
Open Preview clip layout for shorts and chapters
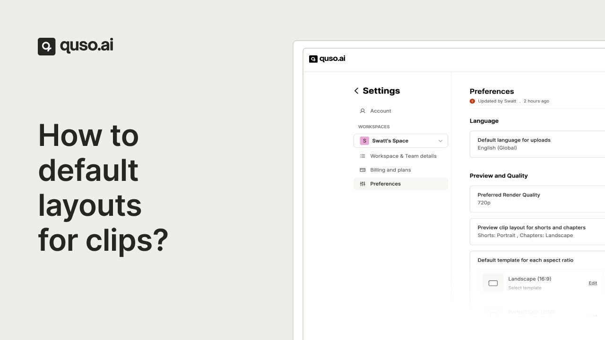coord(537,231)
